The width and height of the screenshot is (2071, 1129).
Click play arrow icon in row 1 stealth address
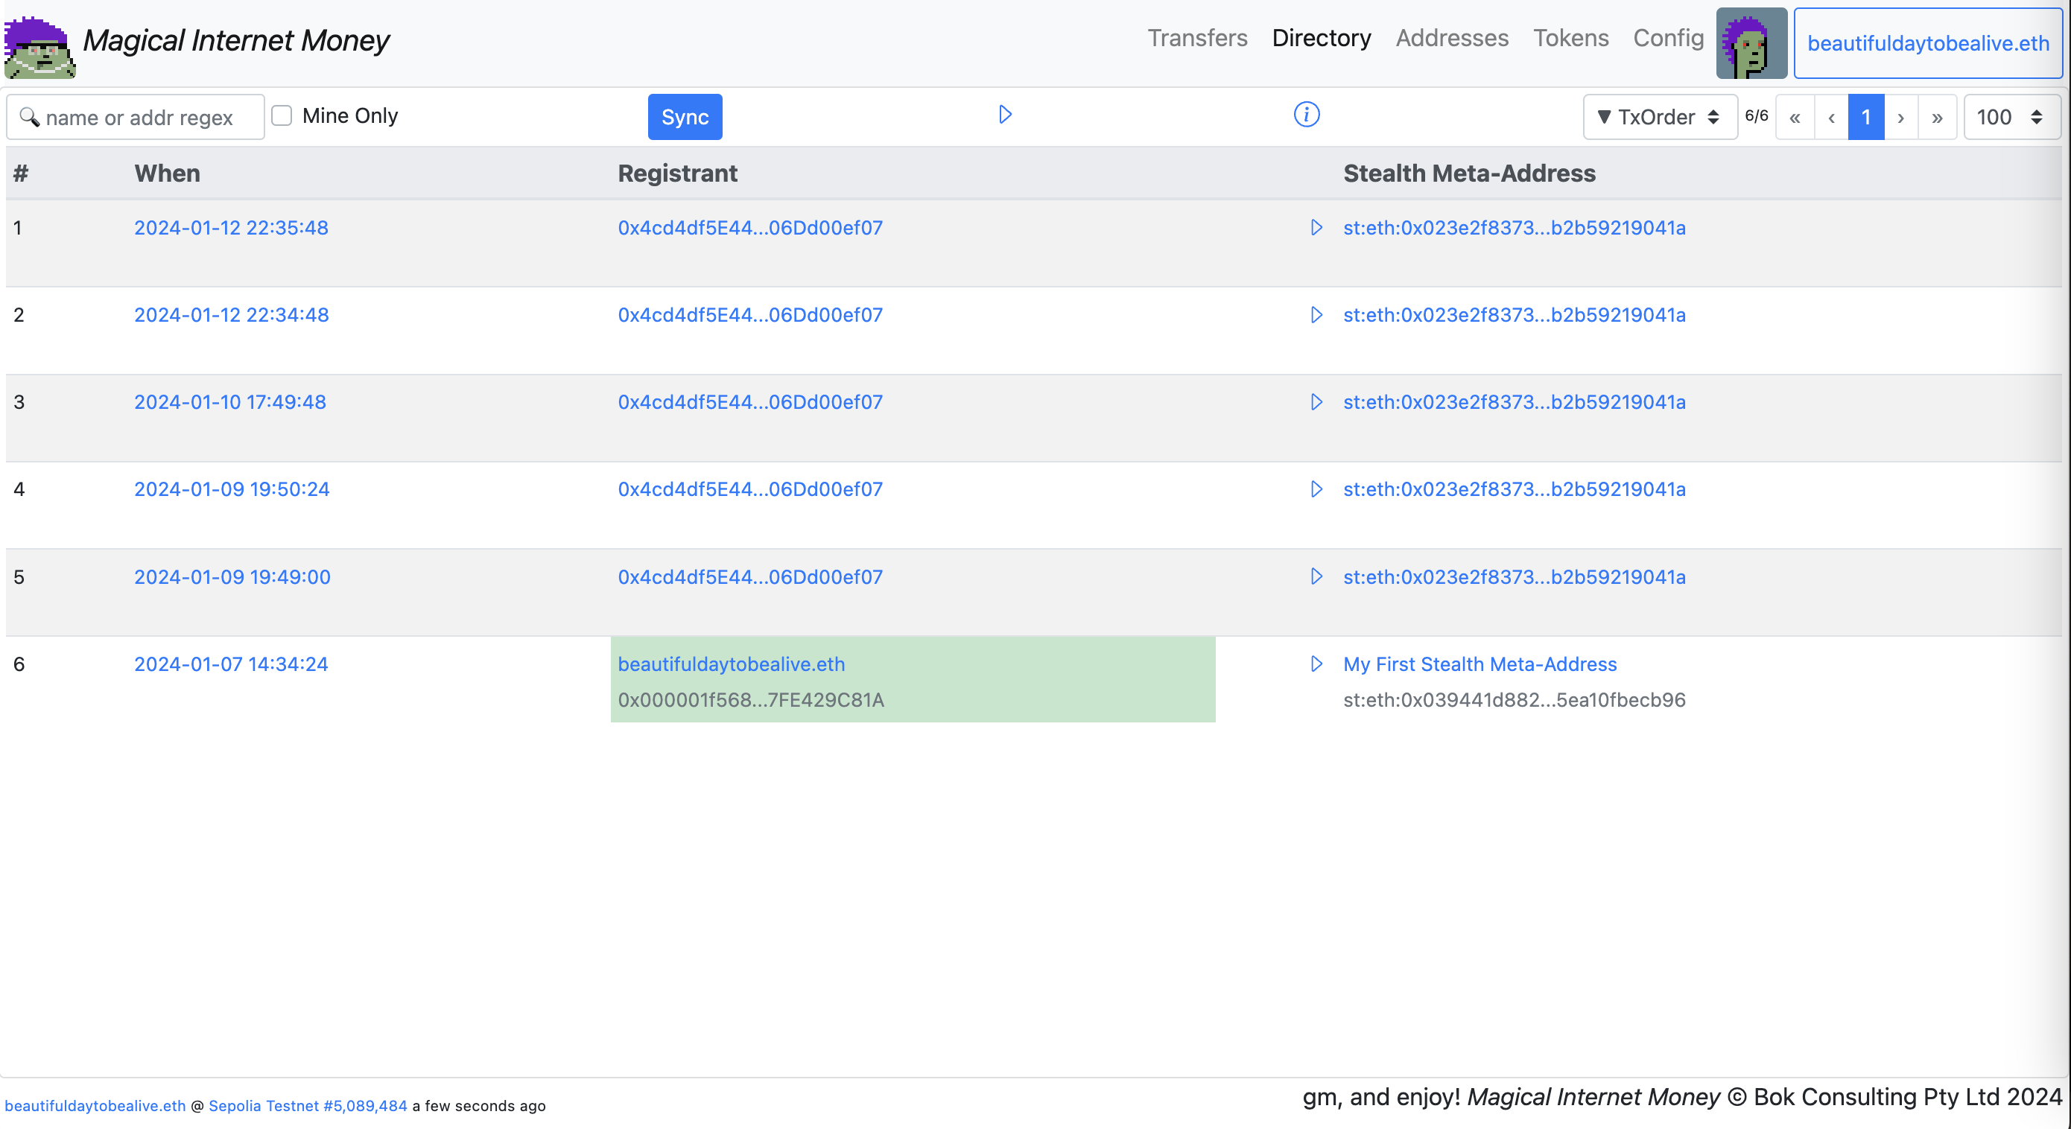tap(1316, 227)
